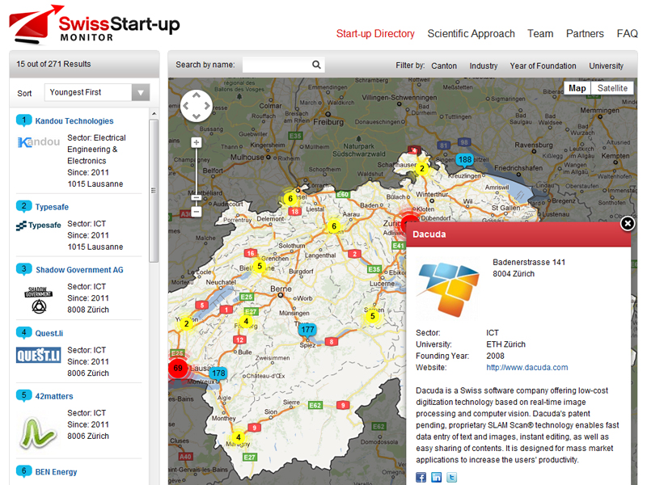Open the Canton filter
Image resolution: width=647 pixels, height=485 pixels.
click(444, 66)
